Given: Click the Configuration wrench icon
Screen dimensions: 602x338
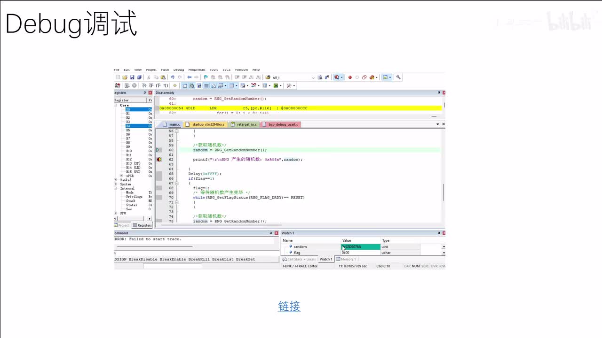Looking at the screenshot, I should point(398,77).
